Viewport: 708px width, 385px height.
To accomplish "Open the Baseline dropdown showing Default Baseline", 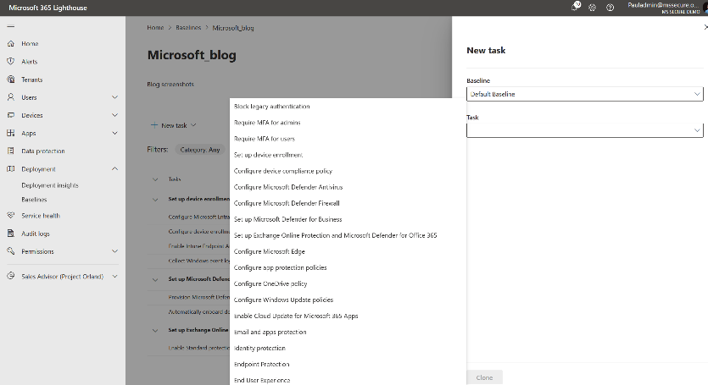I will pyautogui.click(x=585, y=94).
